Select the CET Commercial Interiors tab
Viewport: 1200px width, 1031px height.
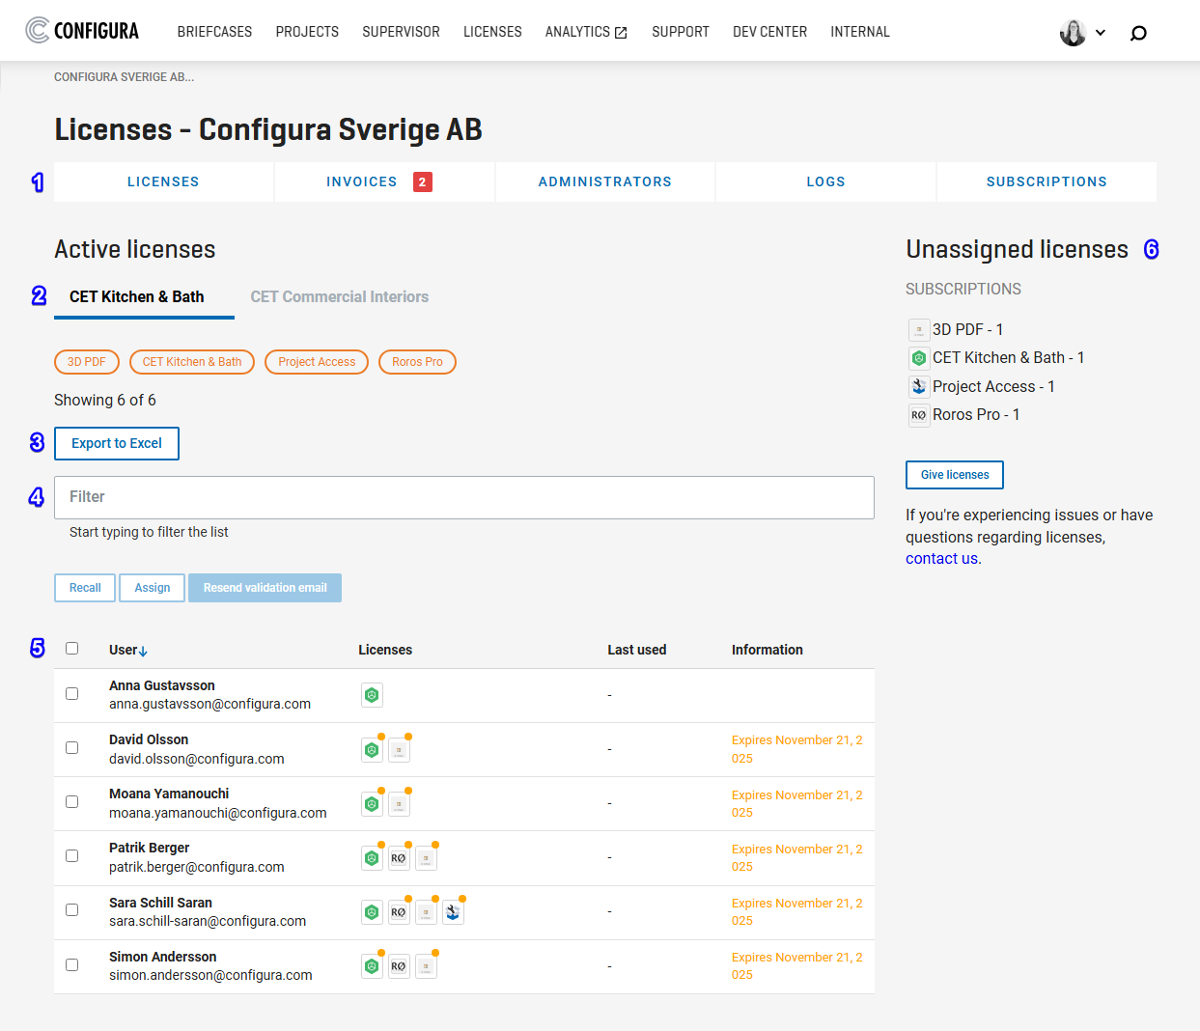click(x=340, y=297)
